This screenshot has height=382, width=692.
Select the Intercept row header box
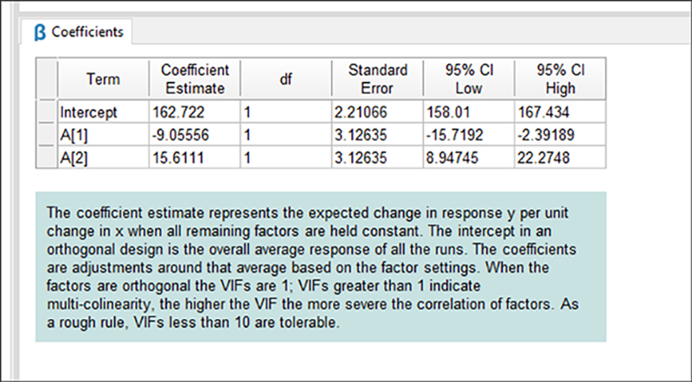click(x=47, y=111)
